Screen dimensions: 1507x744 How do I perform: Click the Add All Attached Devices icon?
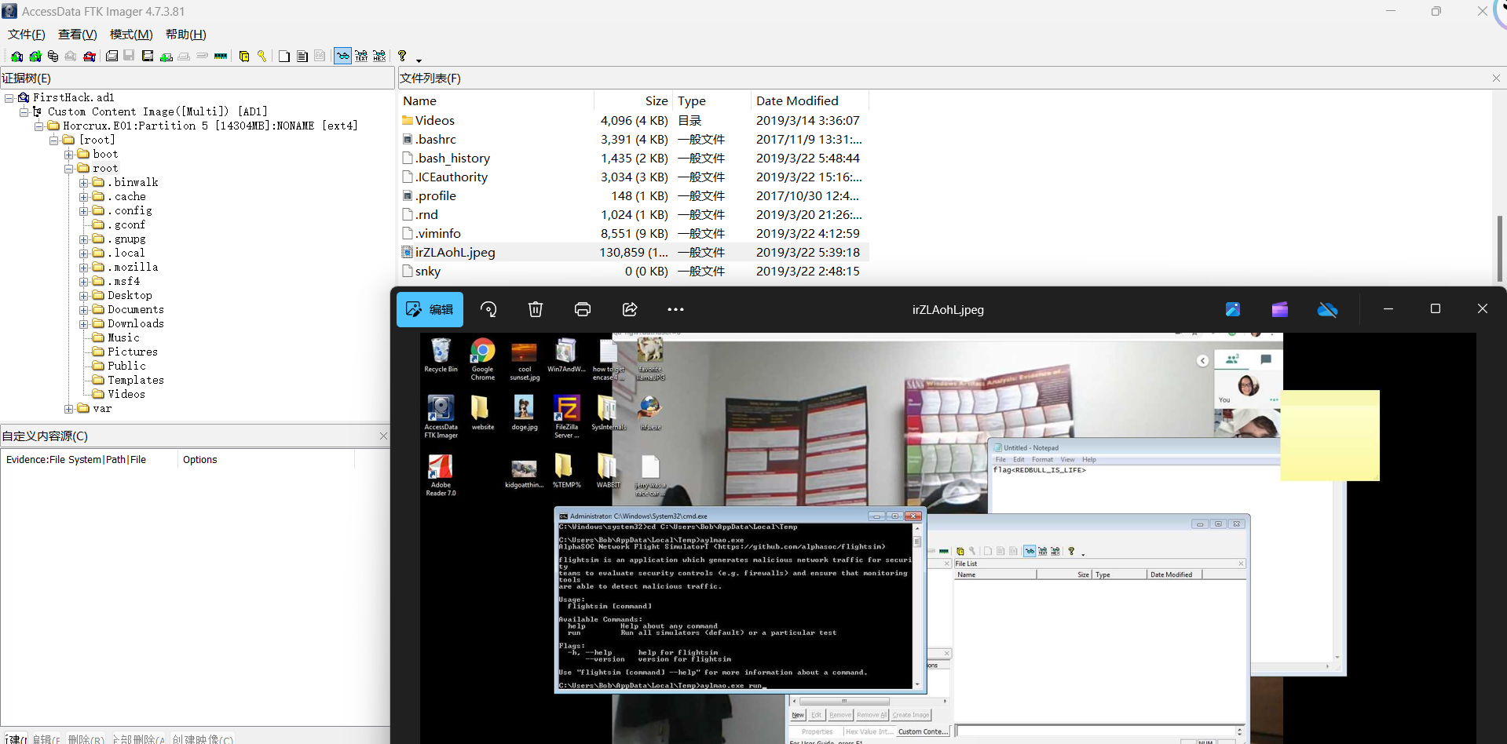[35, 57]
